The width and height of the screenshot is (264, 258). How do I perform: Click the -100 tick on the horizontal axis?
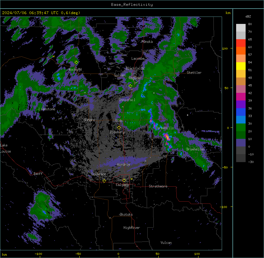[x=38, y=254]
